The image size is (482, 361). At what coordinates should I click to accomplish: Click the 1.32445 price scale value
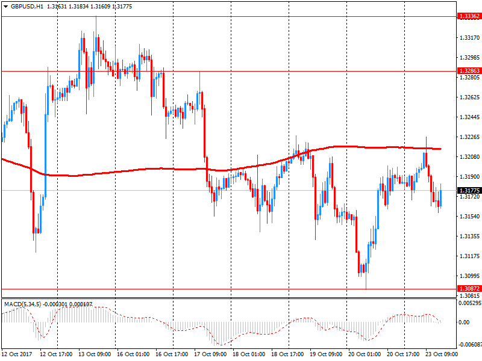[x=469, y=117]
